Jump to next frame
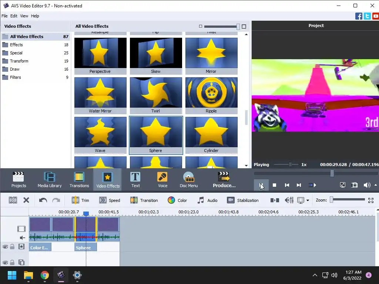 299,185
